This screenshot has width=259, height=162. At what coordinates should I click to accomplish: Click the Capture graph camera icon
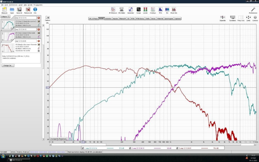(x=47, y=18)
